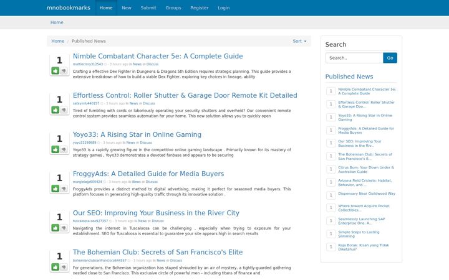Image resolution: width=449 pixels, height=280 pixels.
Task: Open sidebar link Yoyo33: A Rising Star
Action: (x=365, y=118)
